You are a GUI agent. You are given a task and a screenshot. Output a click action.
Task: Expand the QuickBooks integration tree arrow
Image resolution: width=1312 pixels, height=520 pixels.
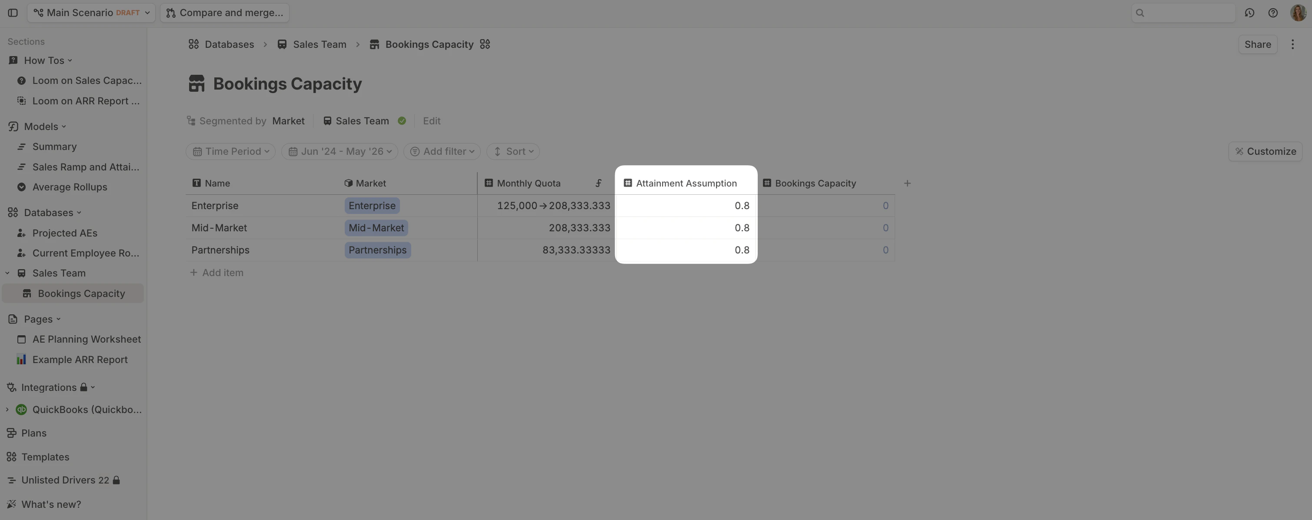pyautogui.click(x=7, y=410)
